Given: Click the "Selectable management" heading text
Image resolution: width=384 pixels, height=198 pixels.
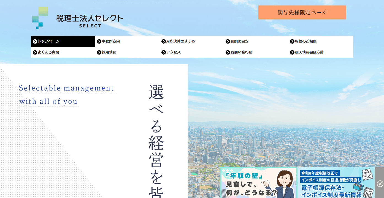Looking at the screenshot, I should click(x=66, y=88).
